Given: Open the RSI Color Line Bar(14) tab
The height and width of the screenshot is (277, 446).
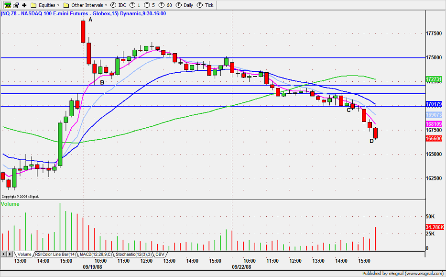Looking at the screenshot, I should tap(56, 254).
